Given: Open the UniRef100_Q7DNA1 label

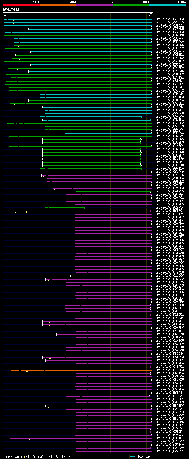Looking at the screenshot, I should pyautogui.click(x=170, y=399).
